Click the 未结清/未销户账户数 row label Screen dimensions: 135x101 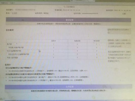16,47
